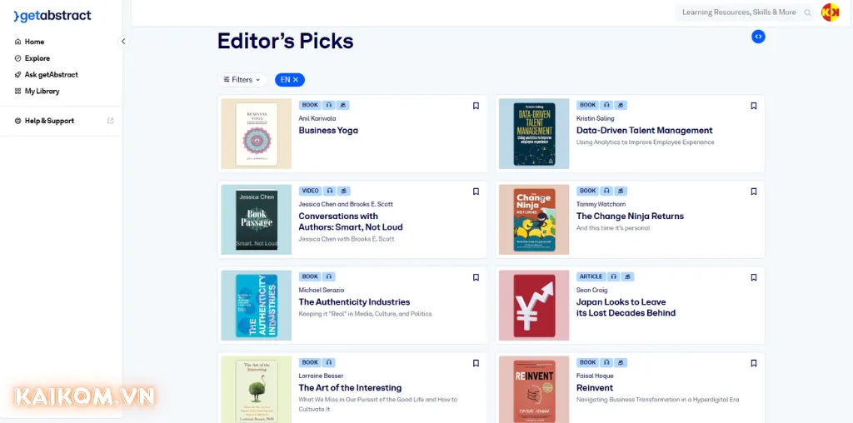Image resolution: width=853 pixels, height=423 pixels.
Task: Click audio icon on The Authenticity Industries
Action: coord(329,276)
